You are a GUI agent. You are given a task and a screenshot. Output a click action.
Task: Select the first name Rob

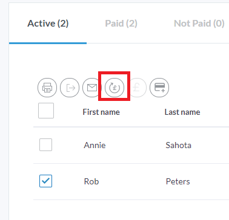pyautogui.click(x=91, y=181)
